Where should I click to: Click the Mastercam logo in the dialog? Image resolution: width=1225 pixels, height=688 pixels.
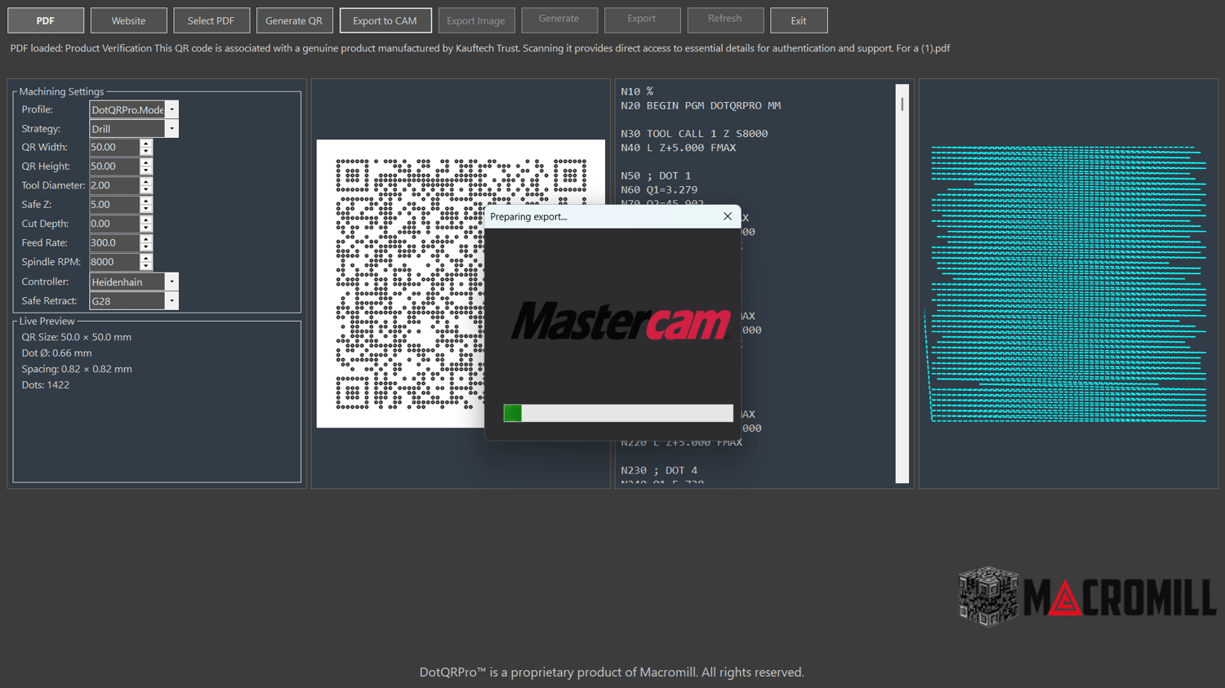[621, 321]
